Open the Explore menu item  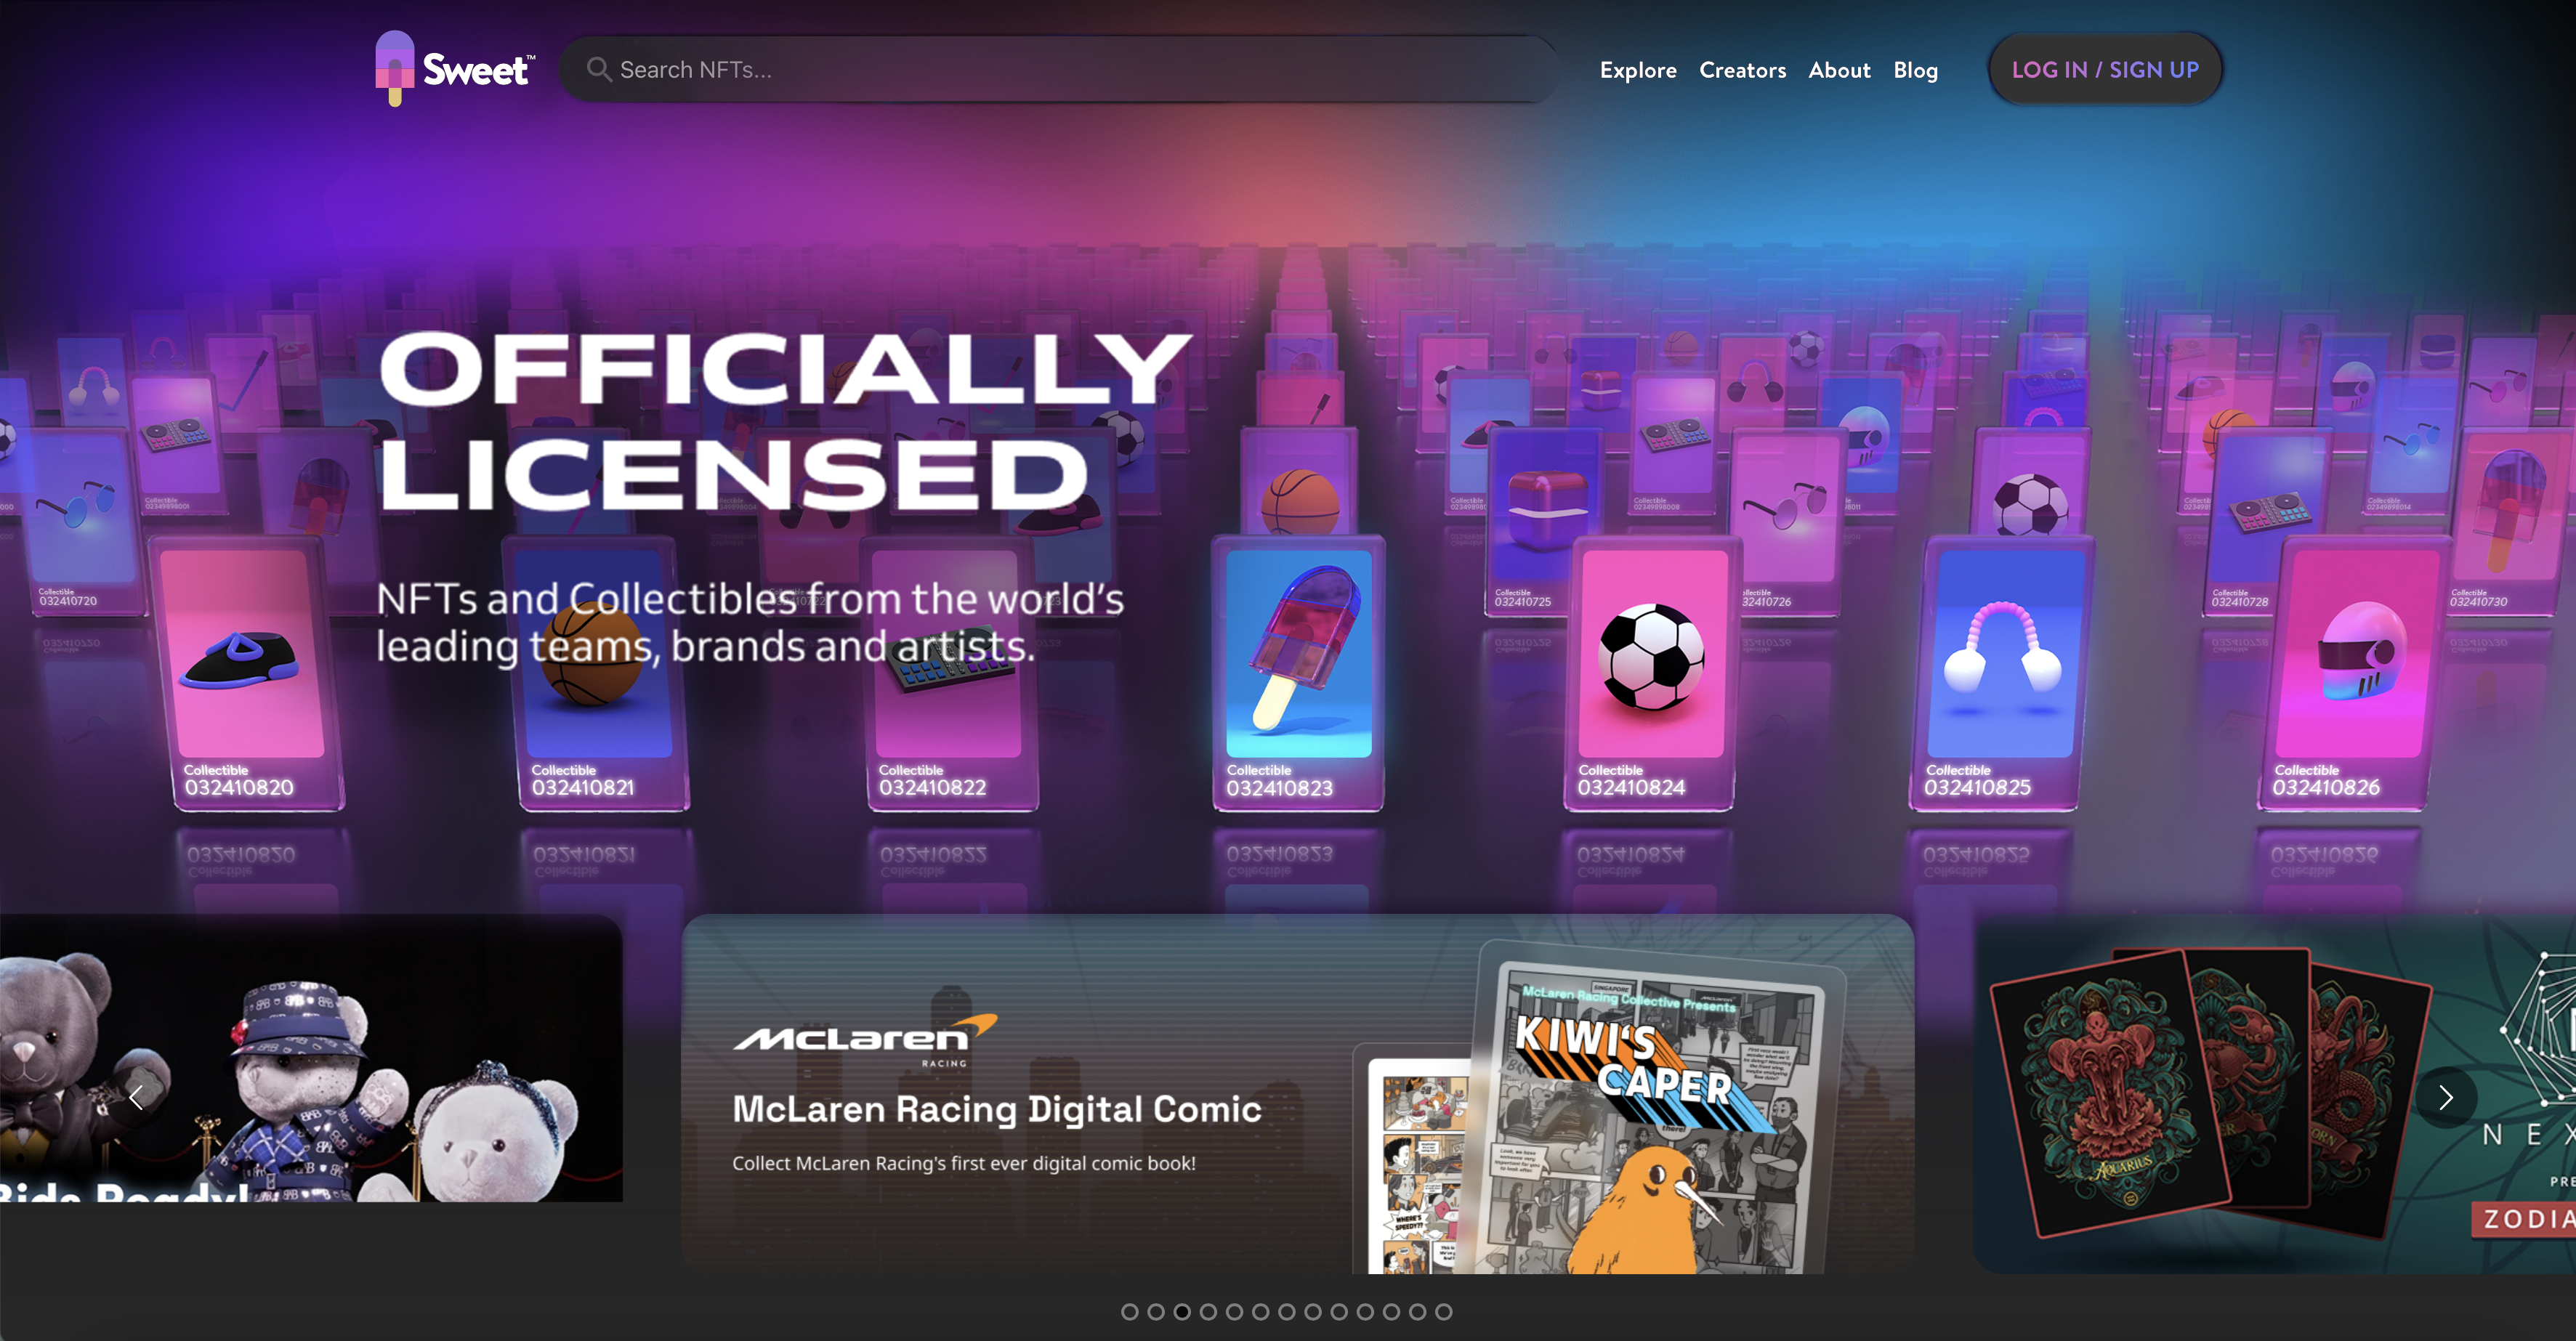coord(1638,70)
